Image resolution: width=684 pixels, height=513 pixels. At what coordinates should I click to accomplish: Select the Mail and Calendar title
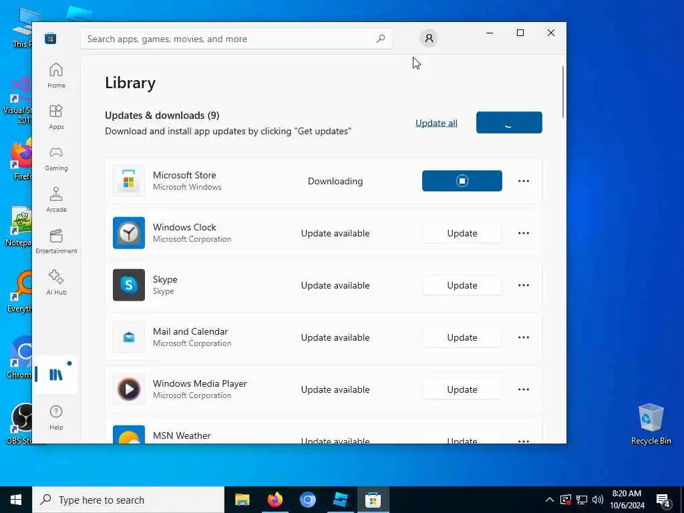pyautogui.click(x=190, y=331)
